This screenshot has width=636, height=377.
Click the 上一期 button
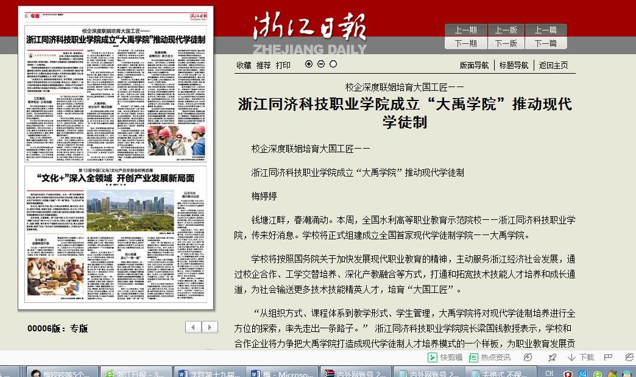(x=465, y=30)
